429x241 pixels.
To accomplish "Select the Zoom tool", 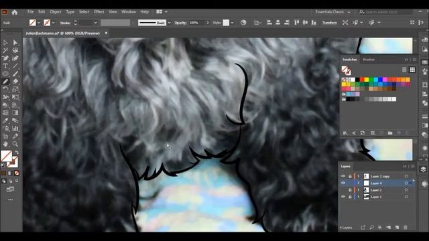I will (x=15, y=144).
